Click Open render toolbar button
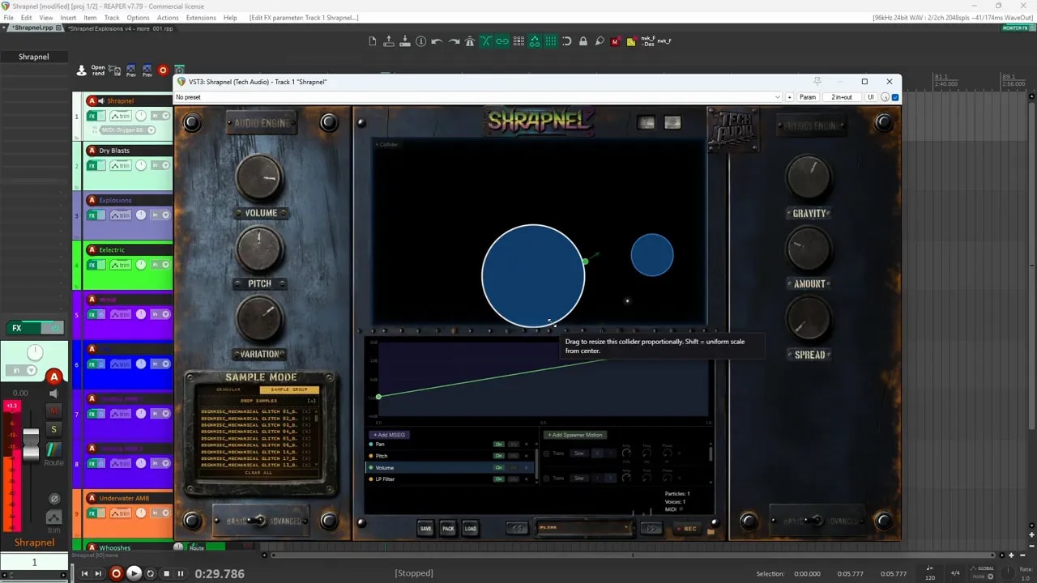The height and width of the screenshot is (583, 1037). pyautogui.click(x=98, y=70)
